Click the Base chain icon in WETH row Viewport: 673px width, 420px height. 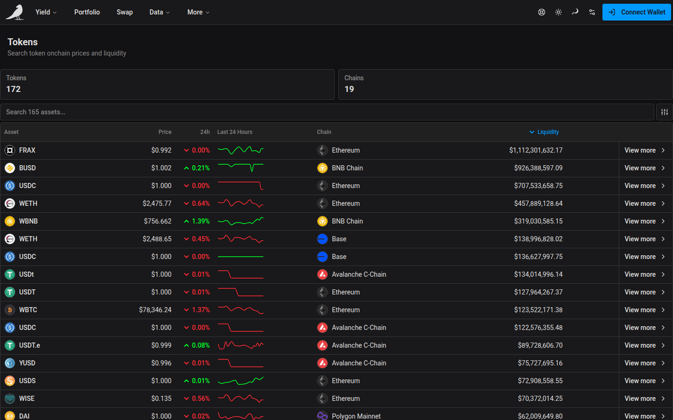tap(322, 239)
